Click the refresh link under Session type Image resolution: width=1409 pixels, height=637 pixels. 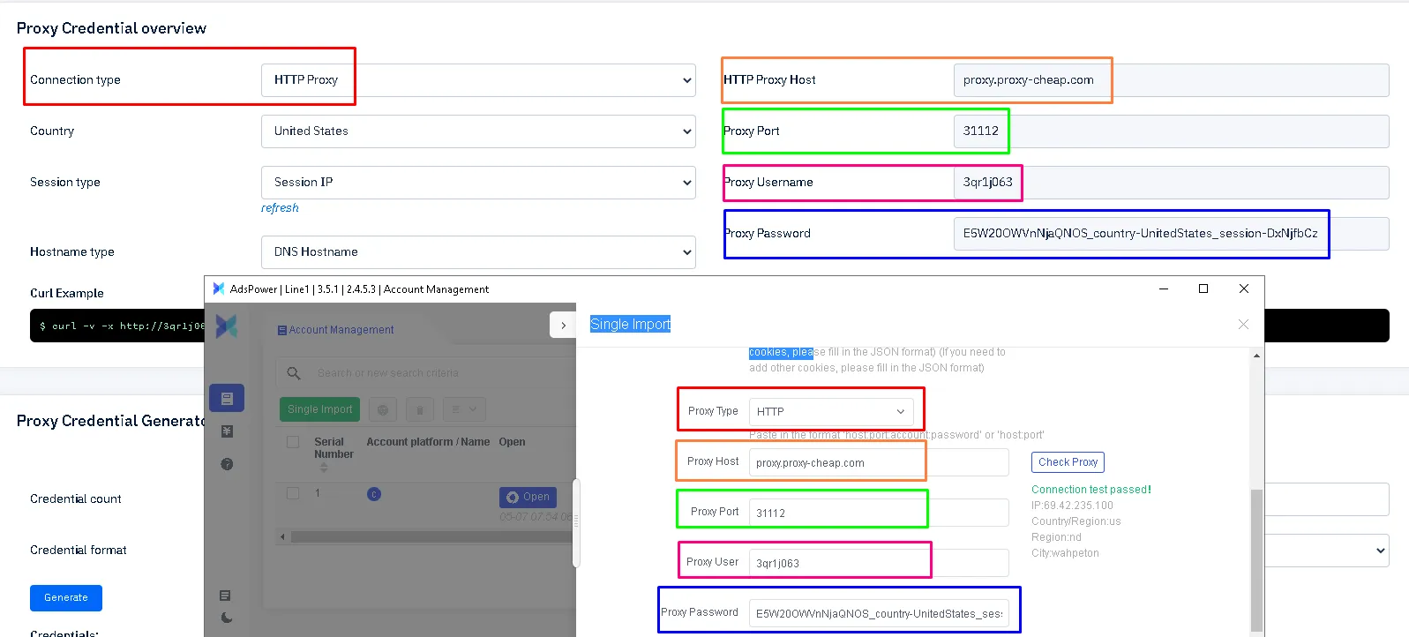pyautogui.click(x=280, y=208)
